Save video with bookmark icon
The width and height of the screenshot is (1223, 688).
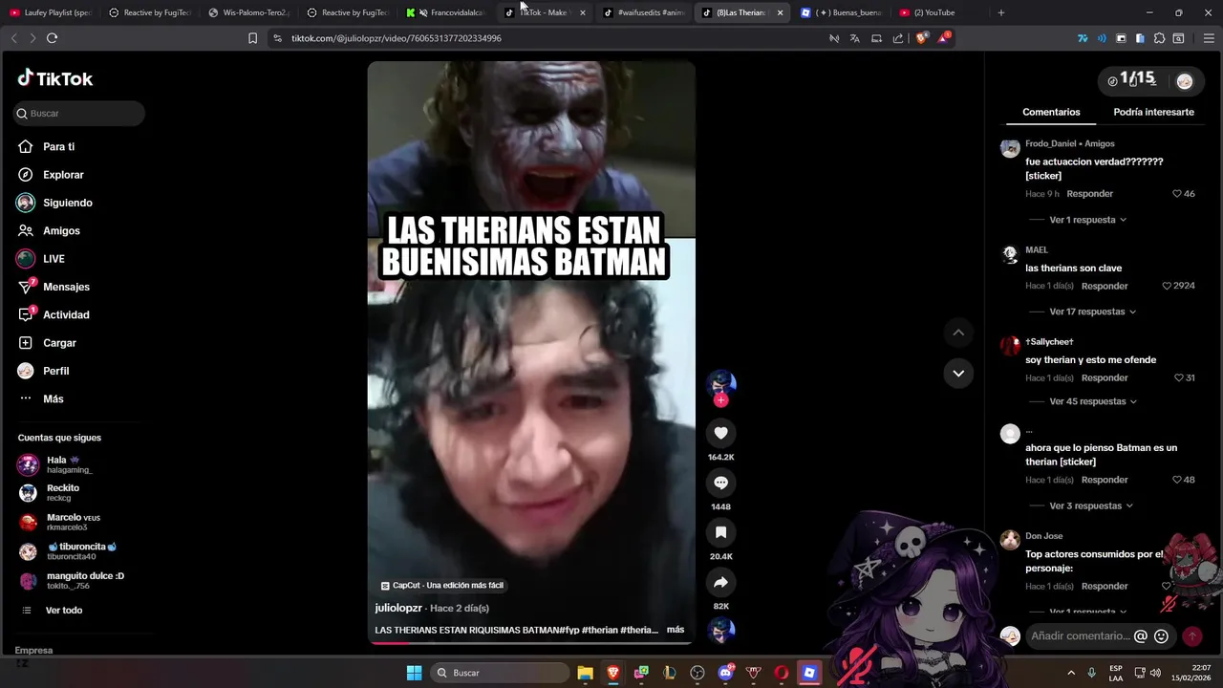(721, 532)
